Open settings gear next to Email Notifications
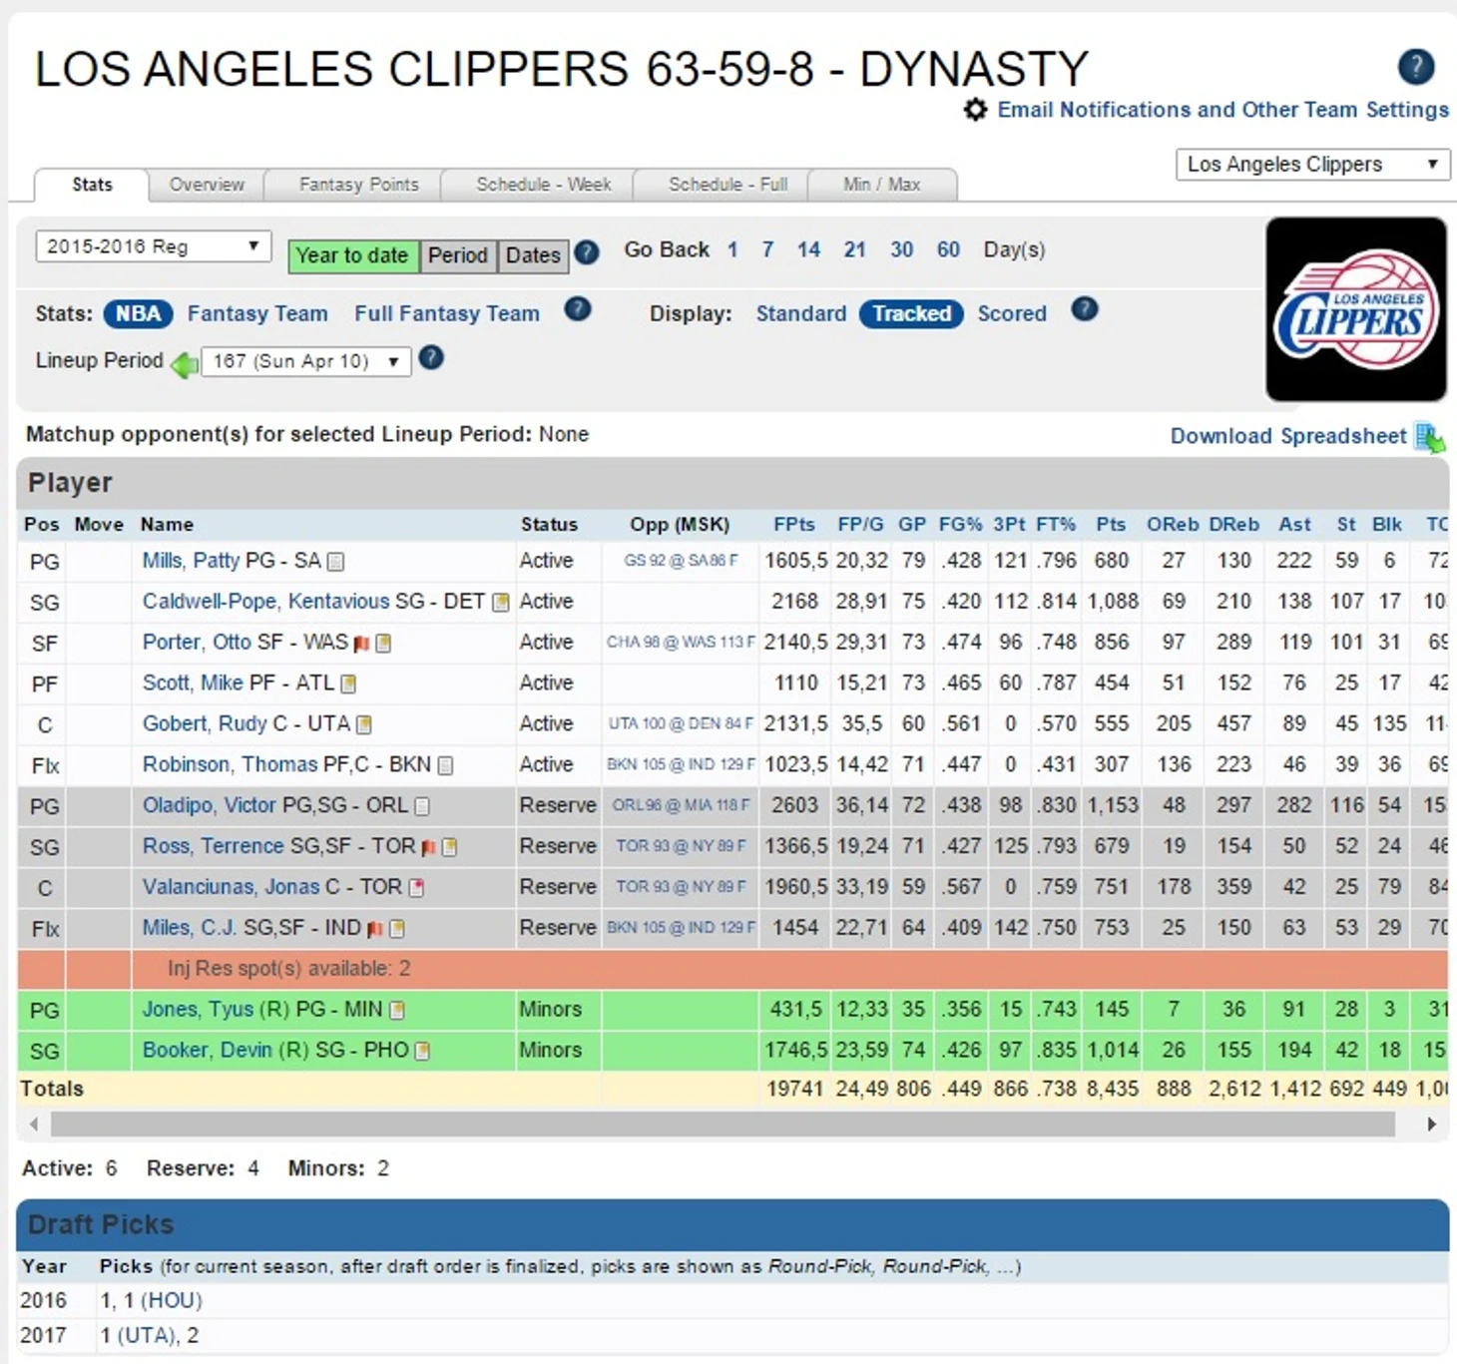 point(975,110)
